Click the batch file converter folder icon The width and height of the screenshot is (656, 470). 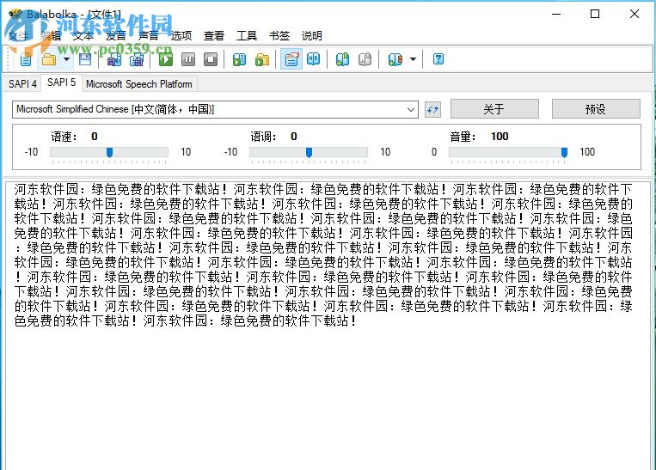pos(262,59)
